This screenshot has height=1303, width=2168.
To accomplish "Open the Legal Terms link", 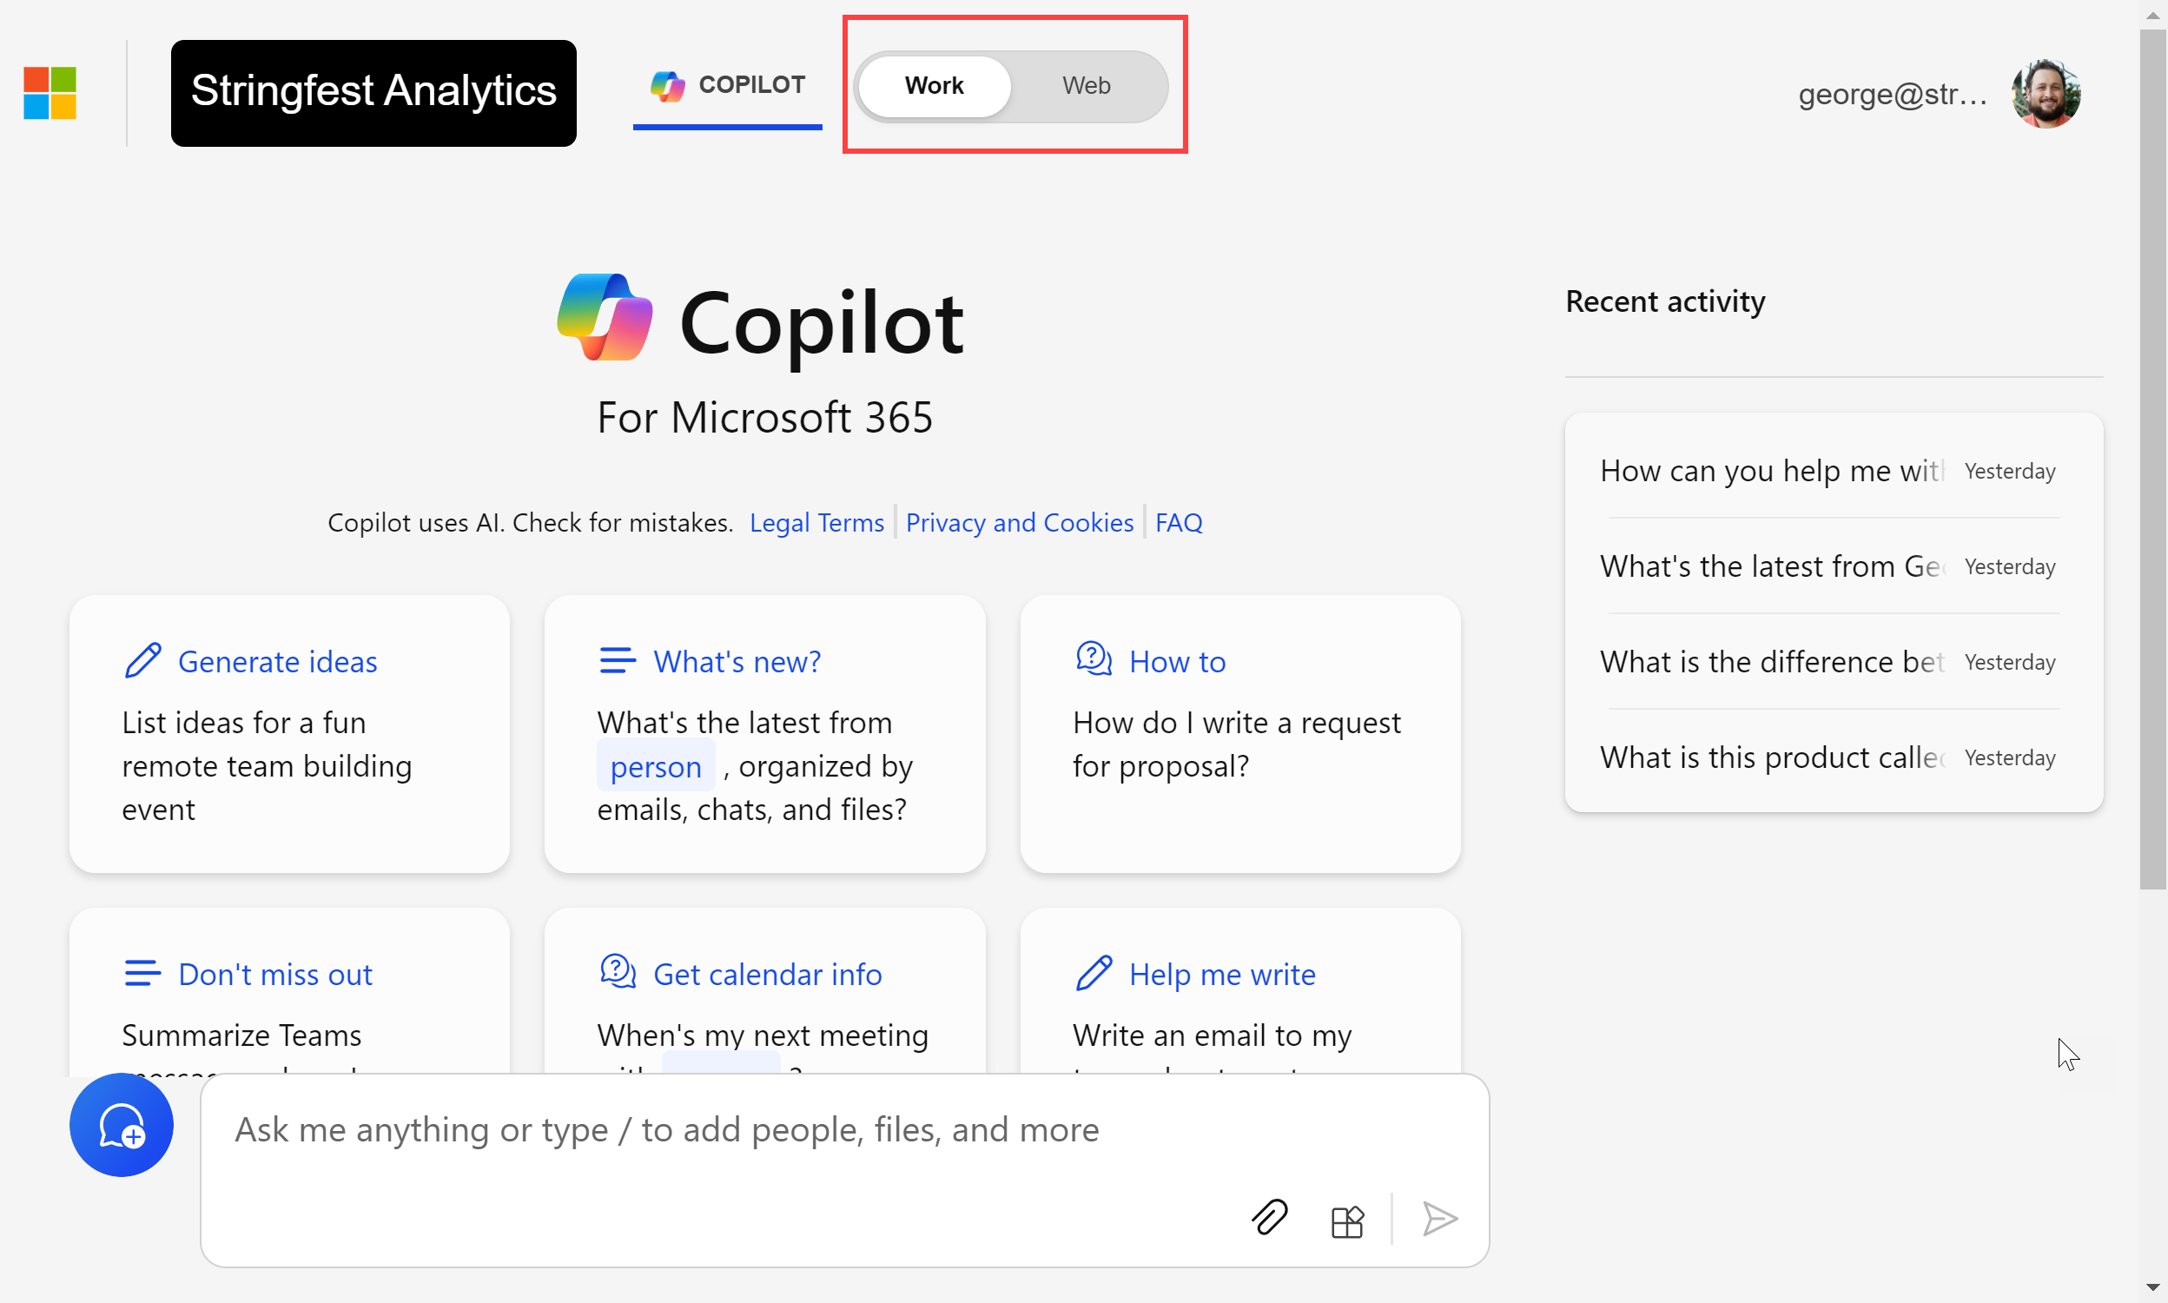I will [x=816, y=522].
